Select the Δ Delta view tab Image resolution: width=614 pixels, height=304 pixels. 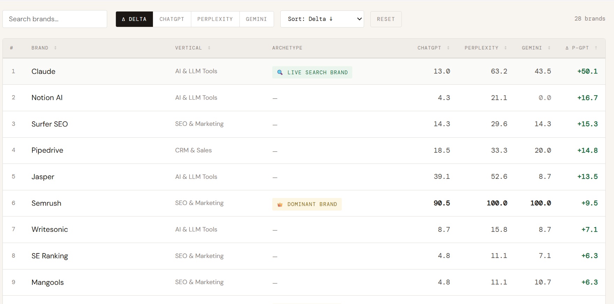(134, 19)
